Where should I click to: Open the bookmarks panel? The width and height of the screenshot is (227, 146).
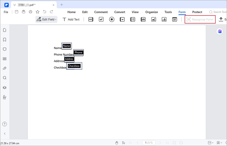5,40
